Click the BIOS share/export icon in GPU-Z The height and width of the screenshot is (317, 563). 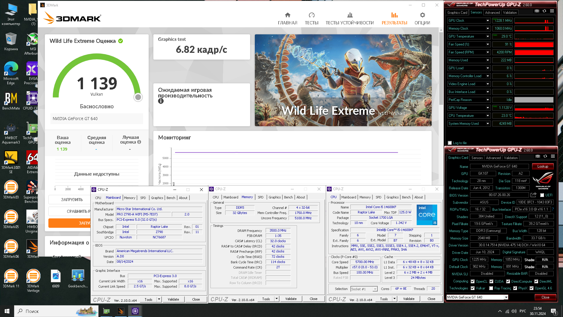point(533,195)
